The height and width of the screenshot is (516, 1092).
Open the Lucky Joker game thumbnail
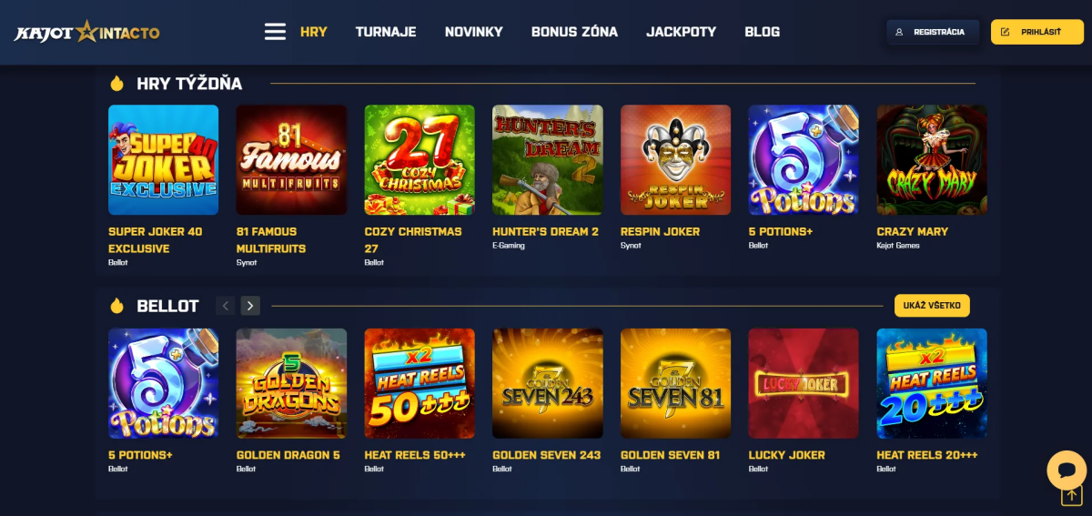[804, 383]
